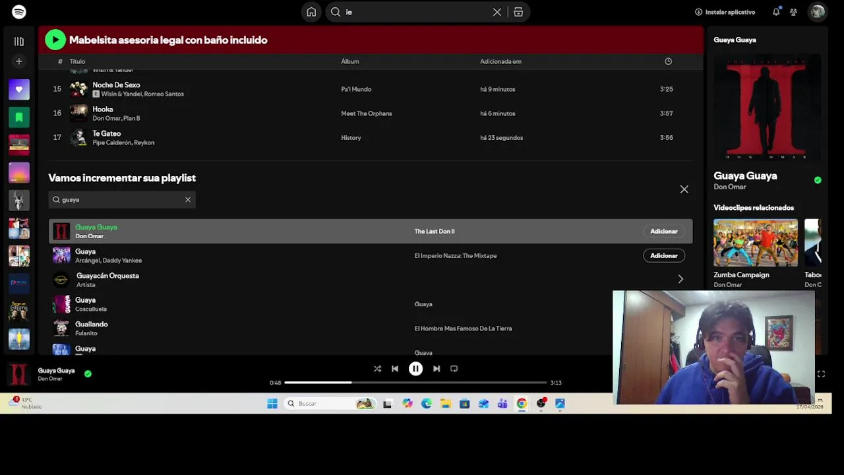844x475 pixels.
Task: Open the Browse icon beside search
Action: (x=518, y=12)
